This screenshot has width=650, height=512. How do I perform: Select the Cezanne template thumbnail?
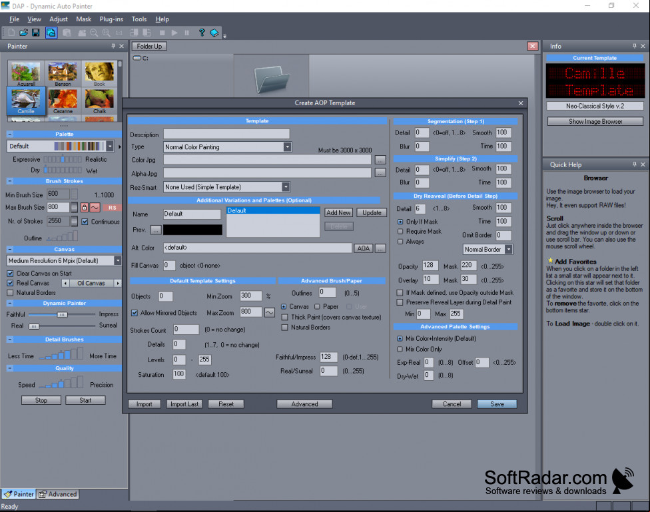coord(63,101)
